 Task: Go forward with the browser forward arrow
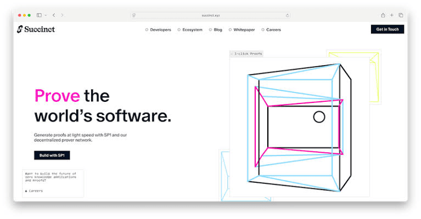pos(62,15)
